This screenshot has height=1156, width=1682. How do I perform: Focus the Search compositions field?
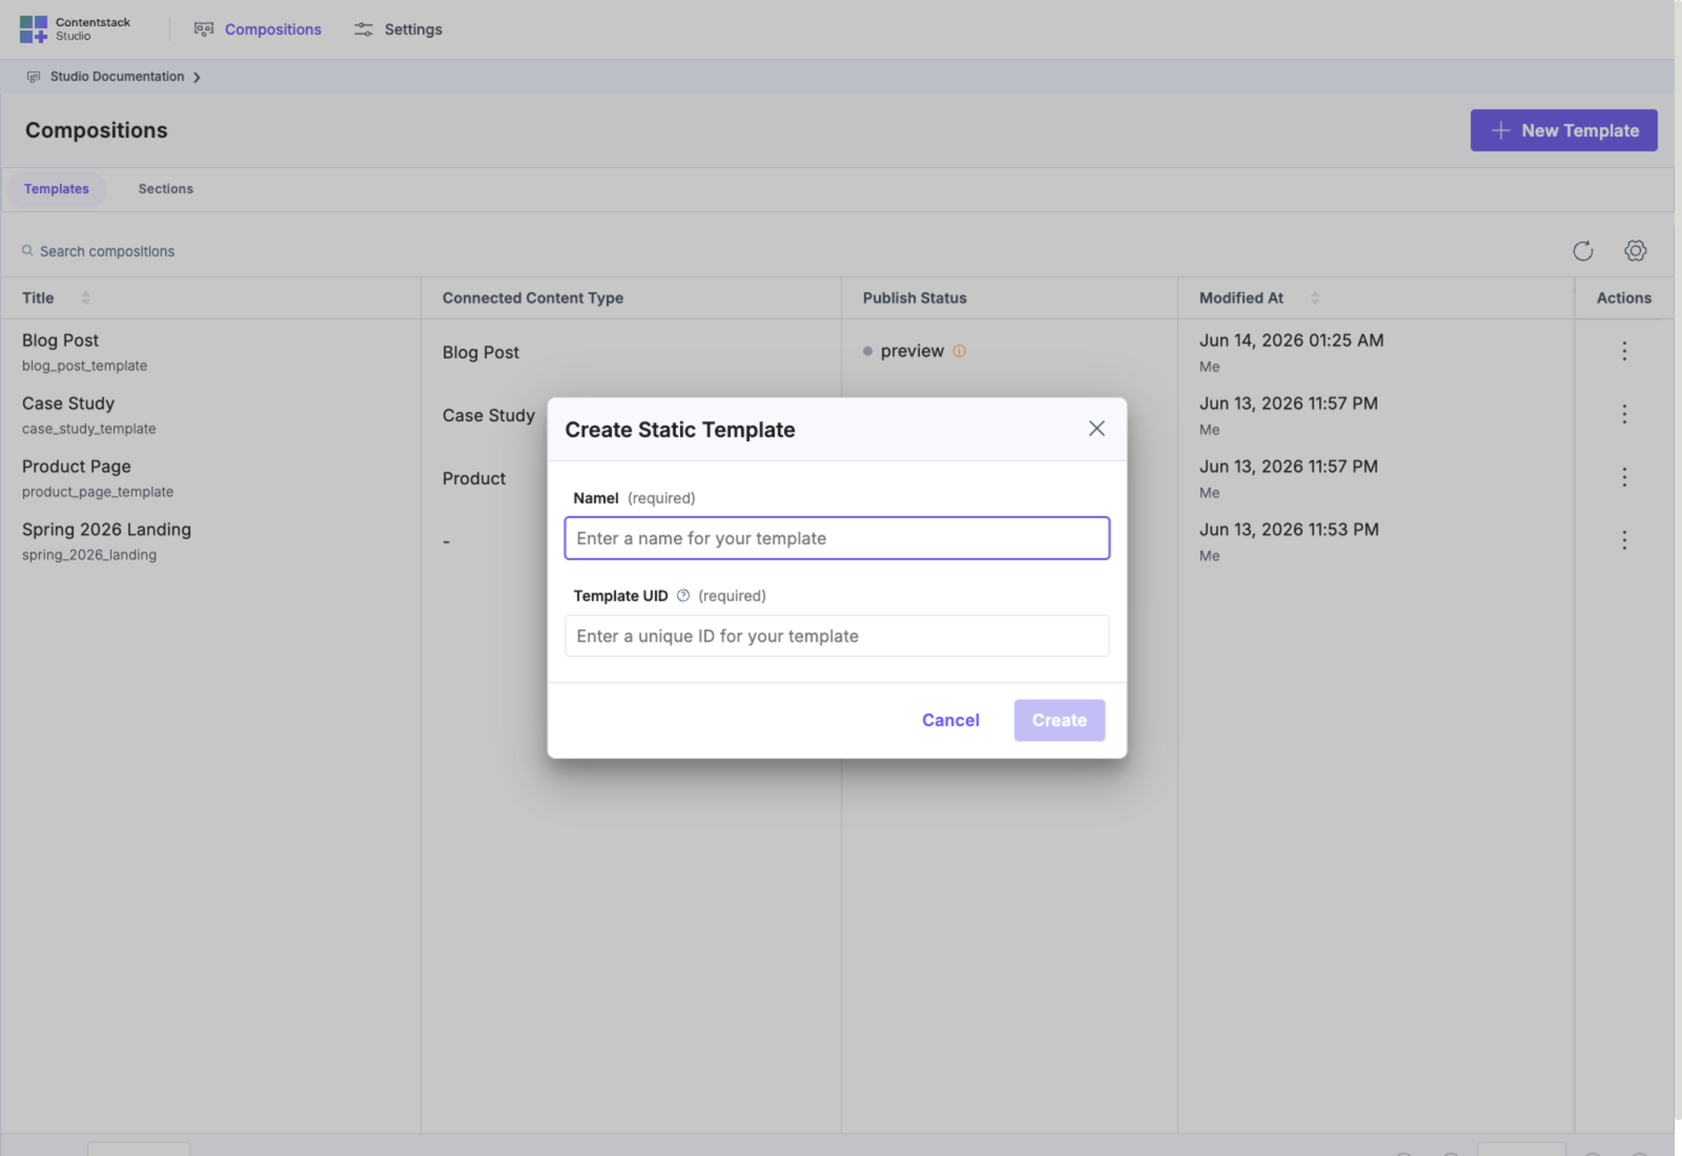point(107,250)
